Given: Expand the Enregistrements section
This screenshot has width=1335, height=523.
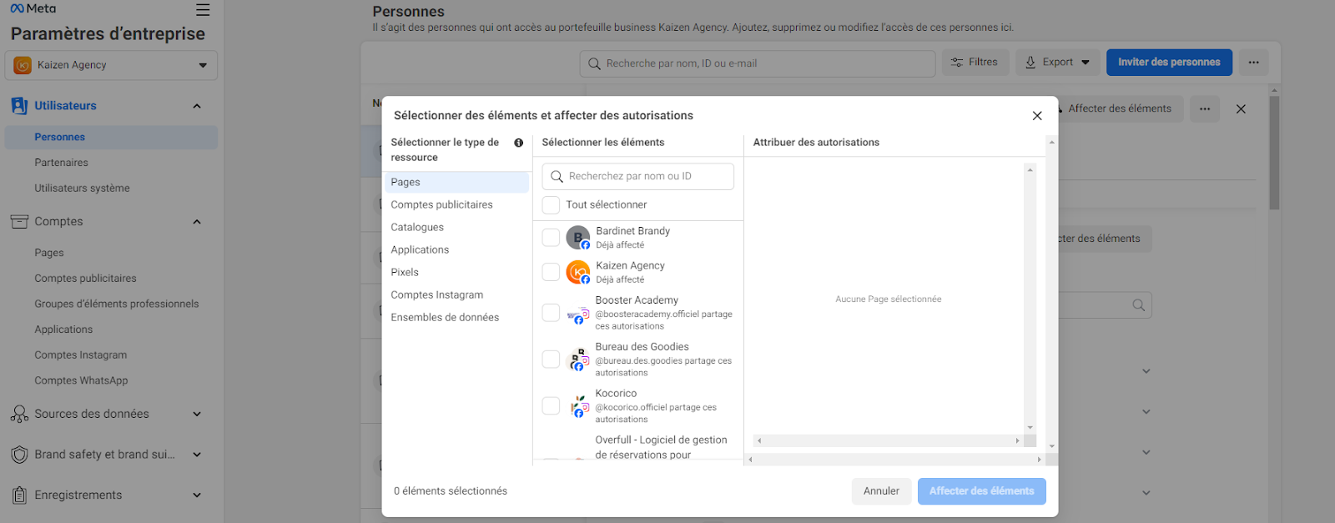Looking at the screenshot, I should 197,495.
